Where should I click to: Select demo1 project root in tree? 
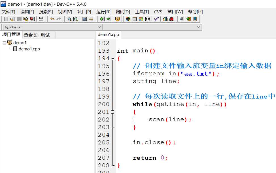coord(20,43)
